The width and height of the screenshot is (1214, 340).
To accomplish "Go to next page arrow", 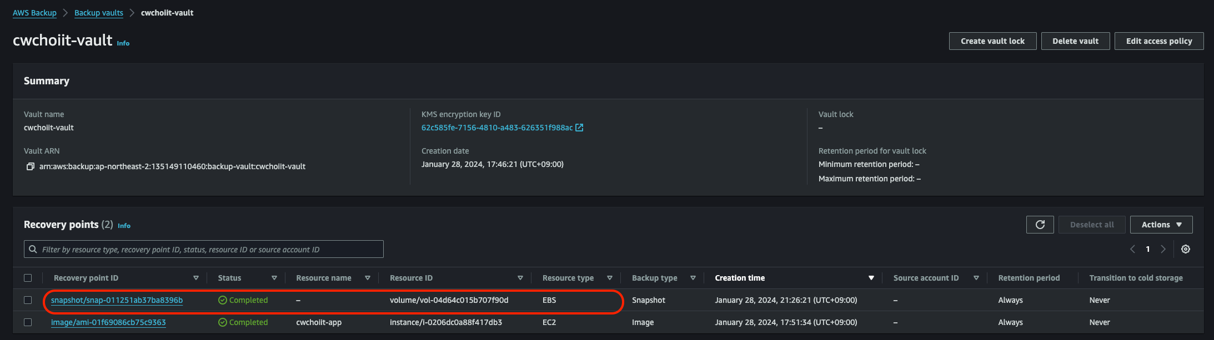I will 1163,249.
